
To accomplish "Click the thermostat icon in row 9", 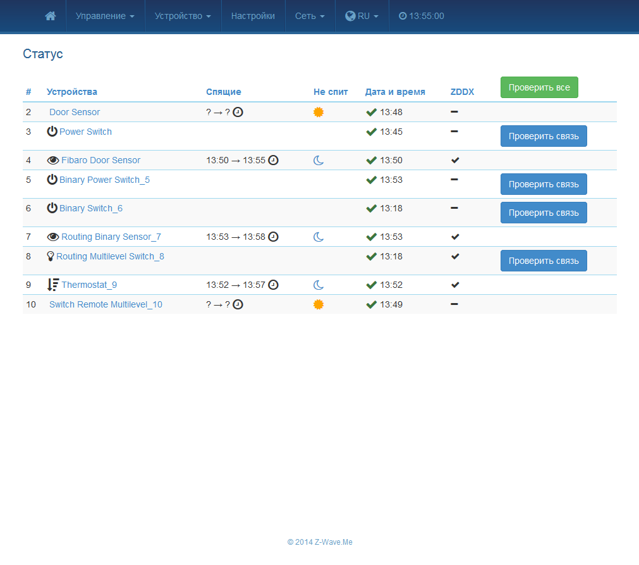I will (53, 285).
